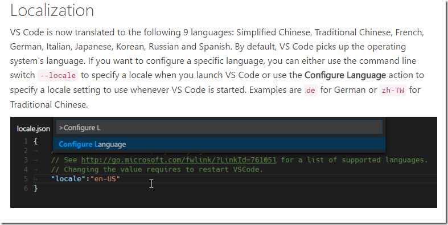Click line number 4 in the gutter
Image resolution: width=448 pixels, height=225 pixels.
[26, 170]
